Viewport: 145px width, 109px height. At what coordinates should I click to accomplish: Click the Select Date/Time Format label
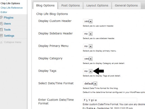click(56, 83)
